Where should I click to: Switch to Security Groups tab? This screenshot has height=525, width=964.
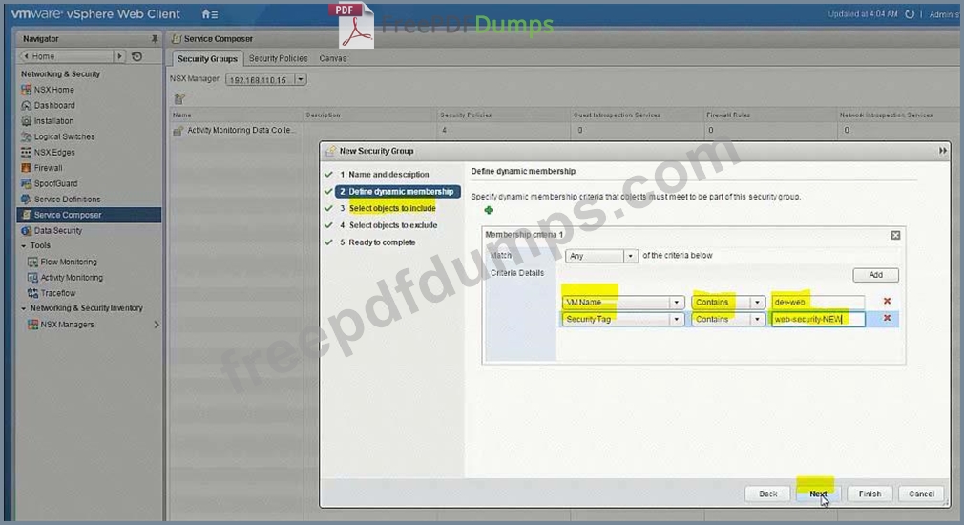pos(207,59)
